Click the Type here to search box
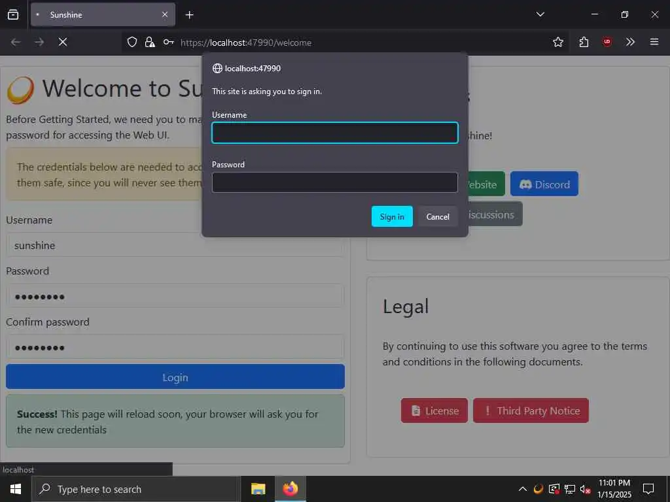The image size is (670, 502). click(136, 489)
